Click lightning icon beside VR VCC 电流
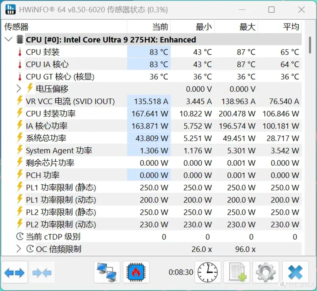The image size is (317, 291). [20, 101]
